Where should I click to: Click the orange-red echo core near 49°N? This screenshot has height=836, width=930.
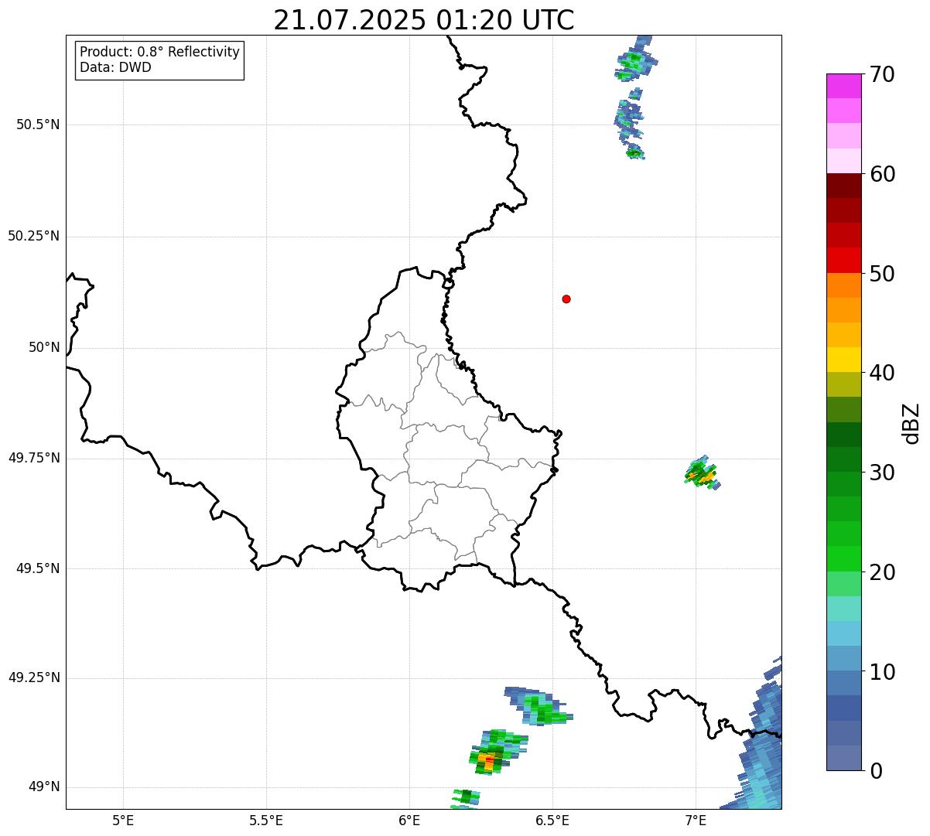point(487,760)
